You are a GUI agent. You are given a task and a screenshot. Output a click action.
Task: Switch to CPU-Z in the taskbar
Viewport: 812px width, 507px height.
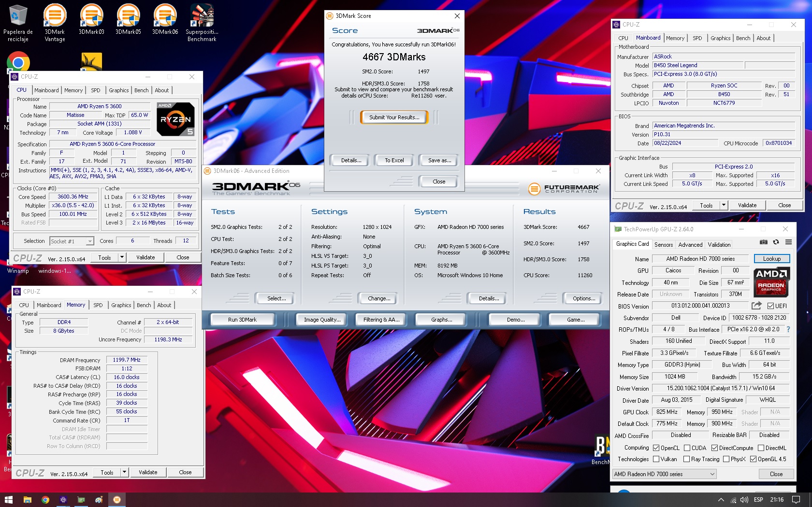point(63,500)
